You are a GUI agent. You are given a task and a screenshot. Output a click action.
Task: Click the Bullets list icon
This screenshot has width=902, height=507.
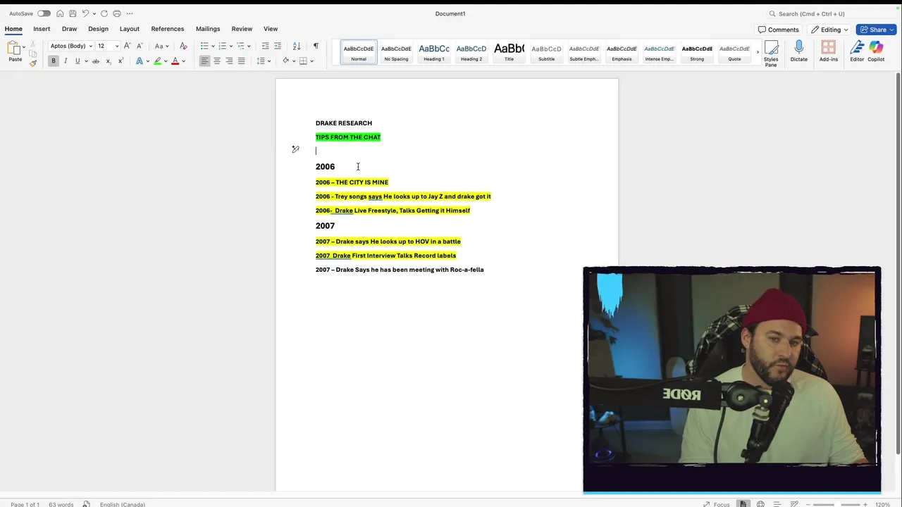[x=204, y=46]
